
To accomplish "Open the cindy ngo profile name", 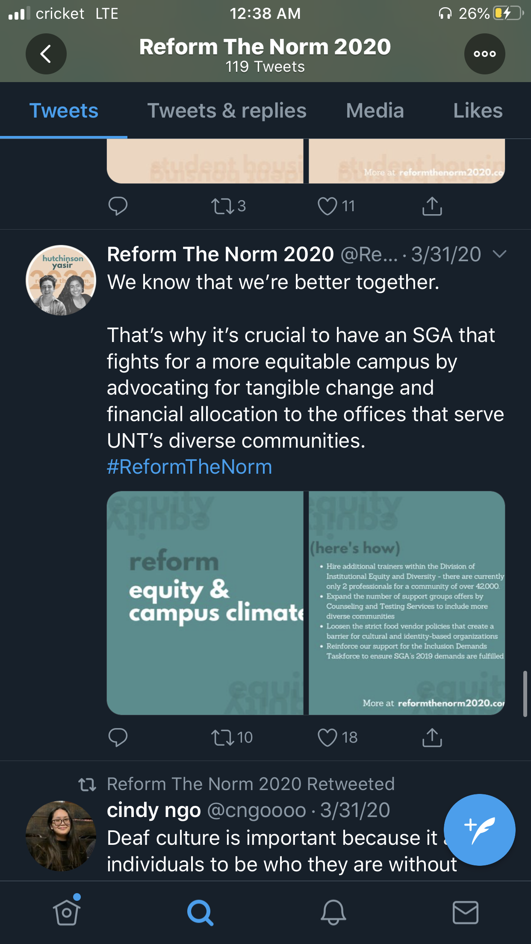I will pyautogui.click(x=154, y=810).
